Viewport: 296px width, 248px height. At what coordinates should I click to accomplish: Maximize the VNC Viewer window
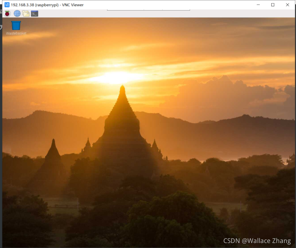[273, 5]
